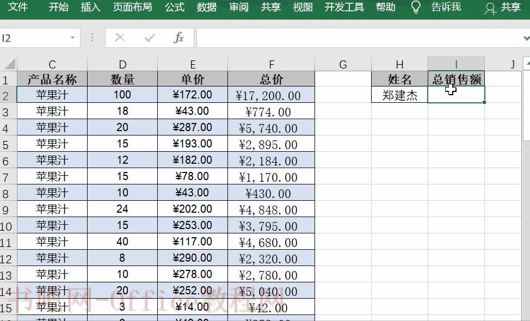Select the cell showing ¥4,680.00
Viewport: 530px width, 321px height.
point(272,242)
